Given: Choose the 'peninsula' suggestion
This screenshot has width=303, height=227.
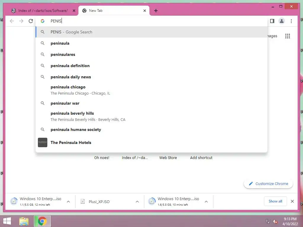Looking at the screenshot, I should click(x=151, y=43).
